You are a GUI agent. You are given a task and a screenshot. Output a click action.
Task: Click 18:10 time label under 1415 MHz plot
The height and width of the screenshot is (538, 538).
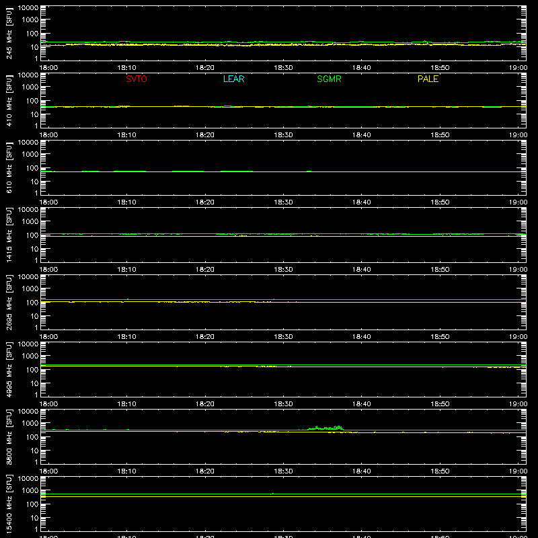pyautogui.click(x=127, y=270)
